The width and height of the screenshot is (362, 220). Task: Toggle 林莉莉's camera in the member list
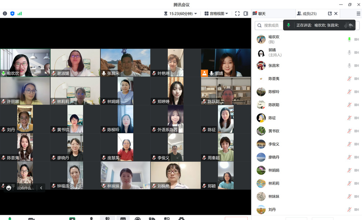[357, 184]
